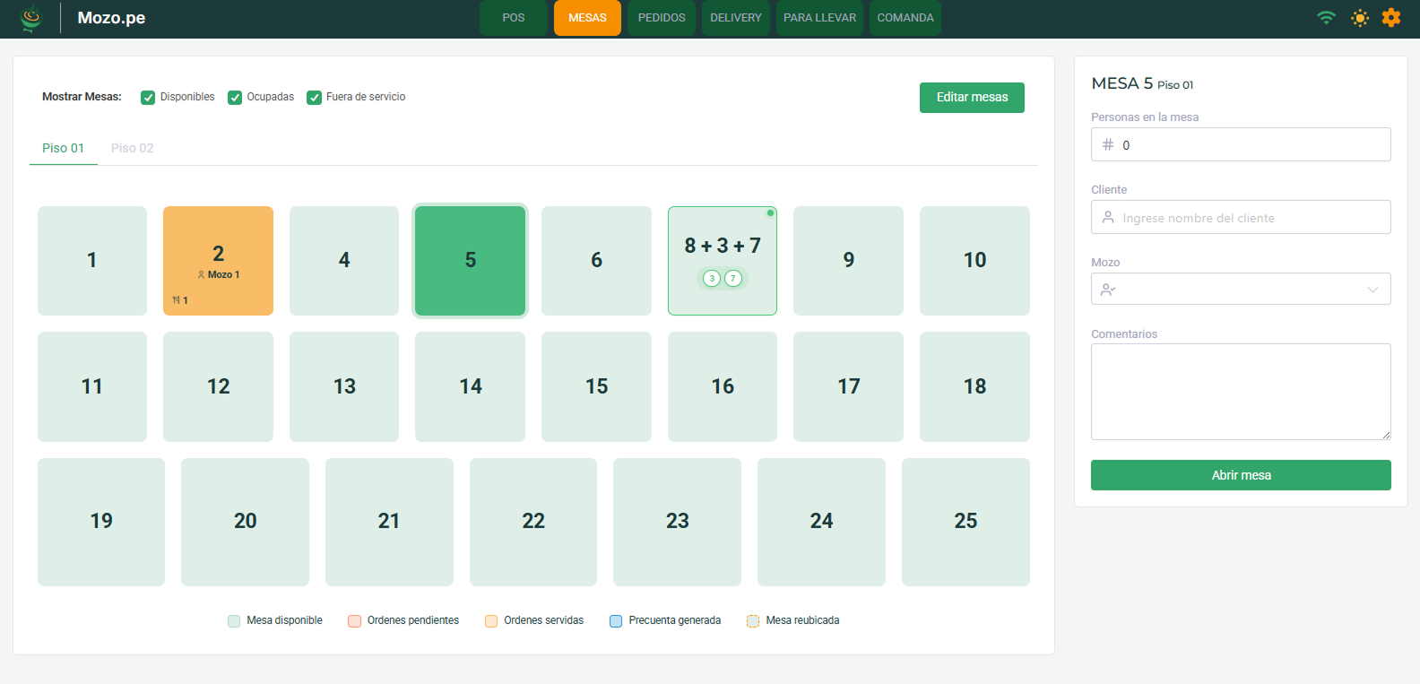Open the PEDIDOS navigation tab

point(661,18)
